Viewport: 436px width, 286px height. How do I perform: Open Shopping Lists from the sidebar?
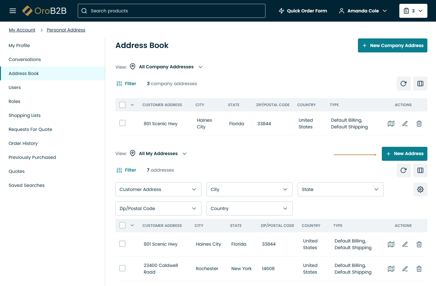point(25,115)
